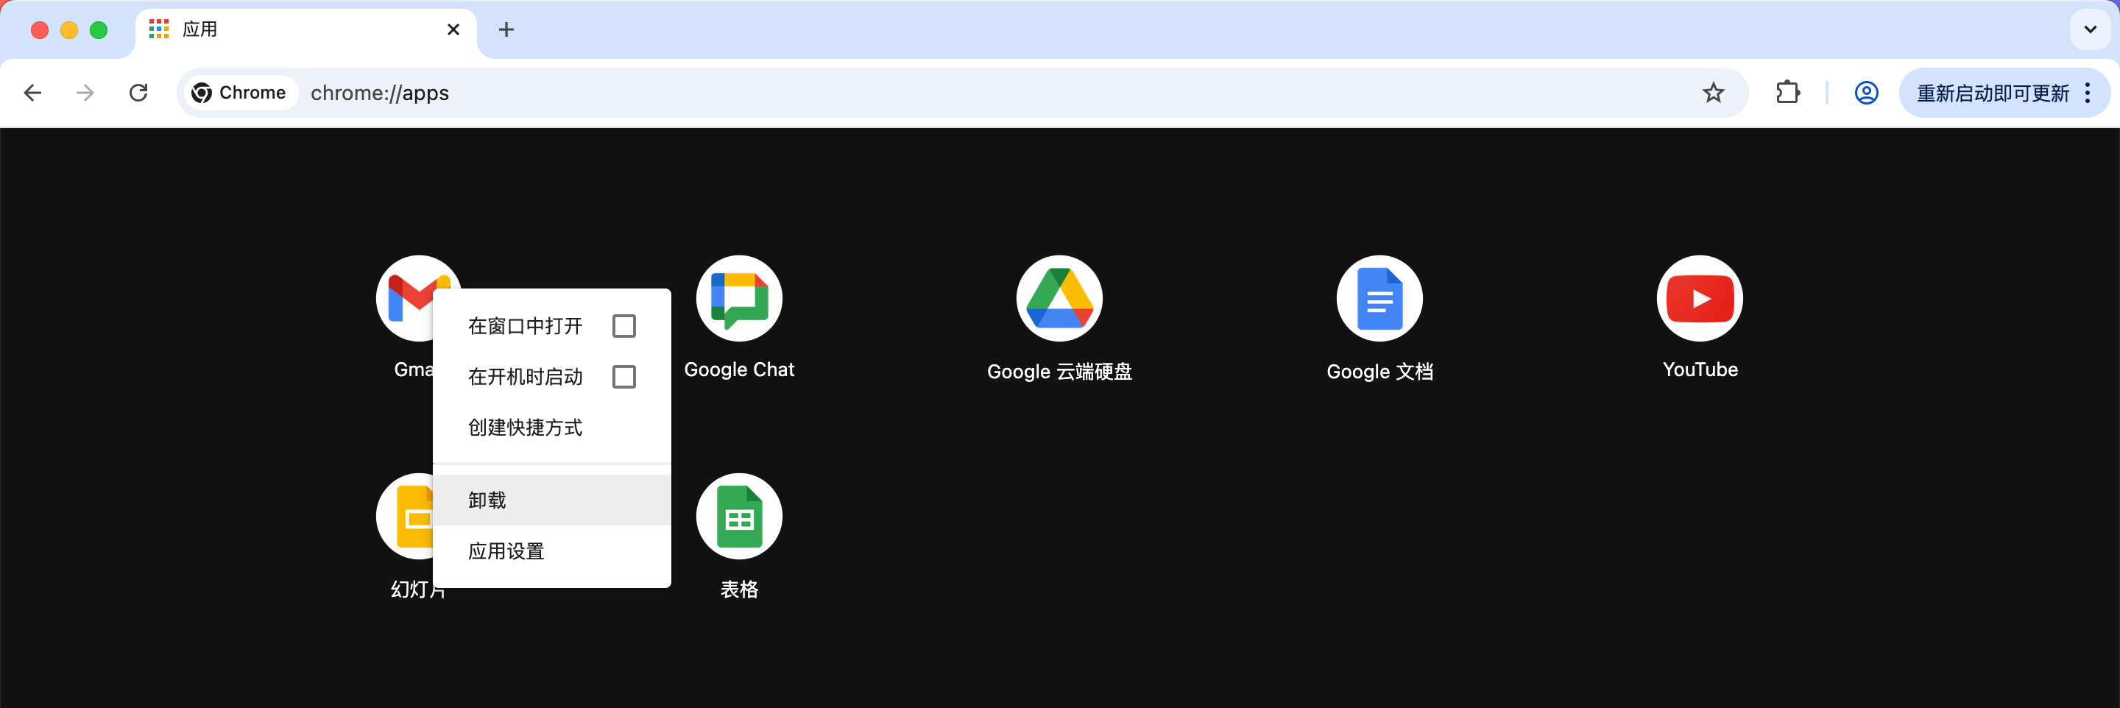Launch the YouTube app icon
This screenshot has height=708, width=2120.
[x=1700, y=298]
